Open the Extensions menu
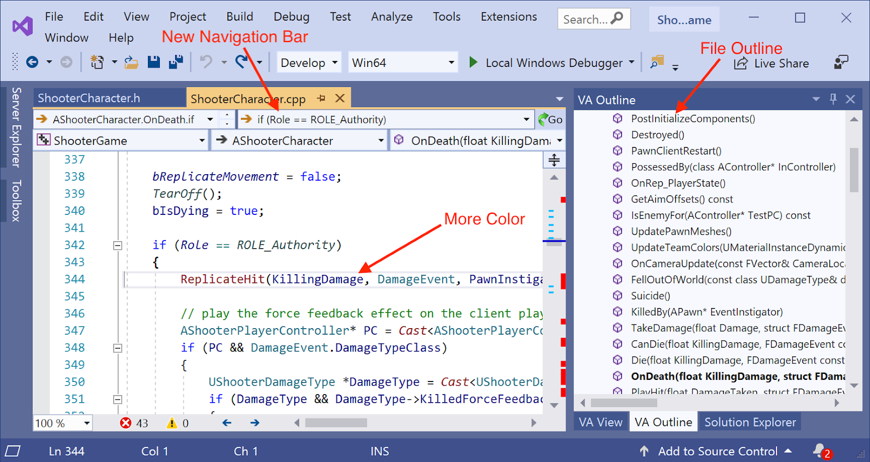870x462 pixels. tap(509, 17)
